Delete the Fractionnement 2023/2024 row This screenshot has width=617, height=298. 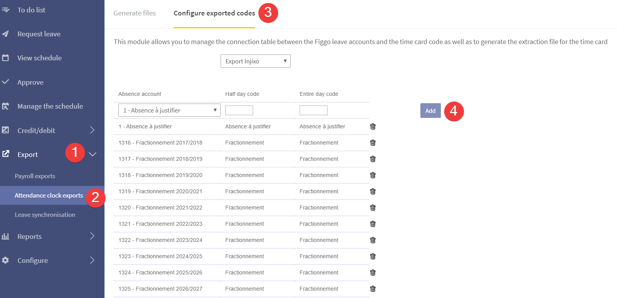[373, 240]
